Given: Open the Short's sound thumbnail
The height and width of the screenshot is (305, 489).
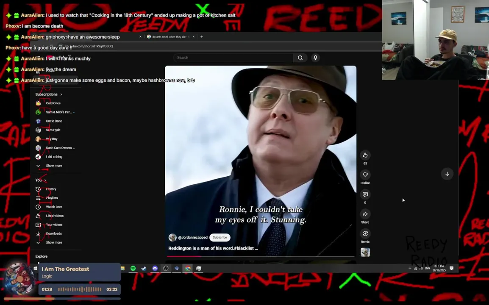Looking at the screenshot, I should [x=365, y=252].
